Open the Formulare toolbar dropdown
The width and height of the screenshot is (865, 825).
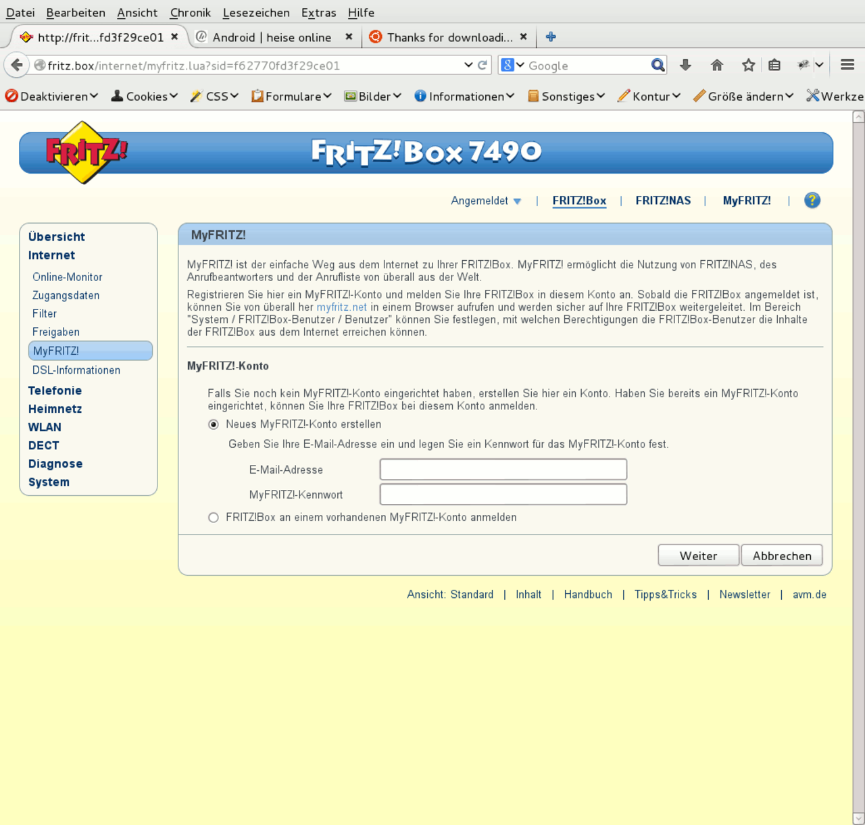click(291, 96)
